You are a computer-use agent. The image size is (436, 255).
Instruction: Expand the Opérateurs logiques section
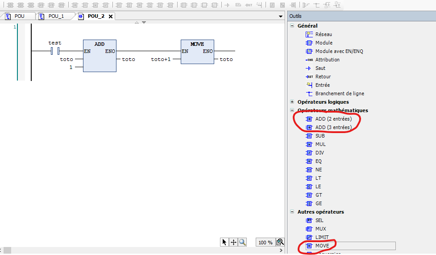[x=292, y=102]
